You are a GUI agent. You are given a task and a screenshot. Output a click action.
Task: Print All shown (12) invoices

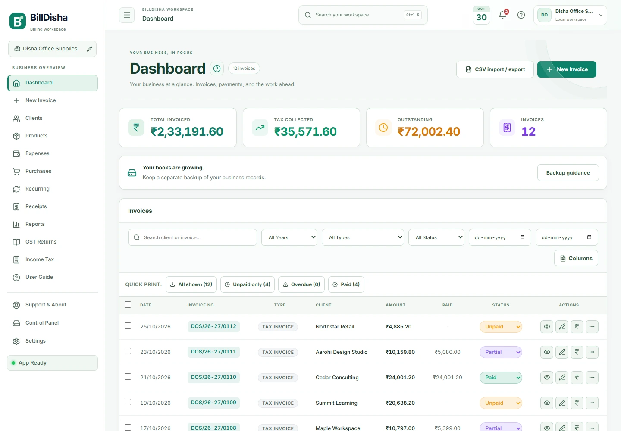tap(191, 284)
